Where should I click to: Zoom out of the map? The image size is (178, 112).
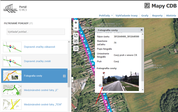tap(76, 28)
